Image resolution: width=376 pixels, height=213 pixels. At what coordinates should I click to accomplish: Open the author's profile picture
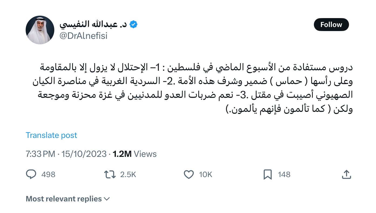pyautogui.click(x=40, y=30)
